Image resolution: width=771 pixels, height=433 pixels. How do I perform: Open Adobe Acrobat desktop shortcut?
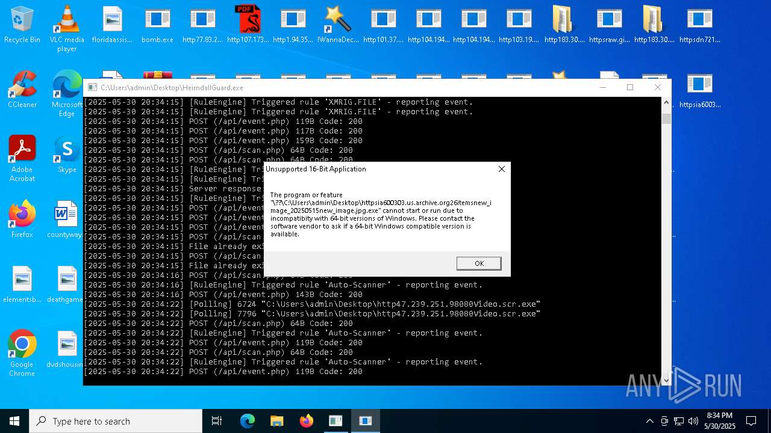22,158
